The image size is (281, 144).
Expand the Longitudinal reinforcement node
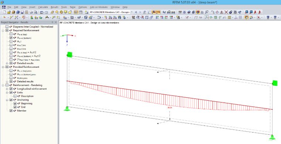coord(7,89)
